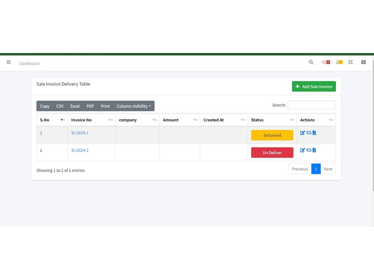Image resolution: width=374 pixels, height=280 pixels.
Task: Focus the Search input field
Action: (x=312, y=105)
